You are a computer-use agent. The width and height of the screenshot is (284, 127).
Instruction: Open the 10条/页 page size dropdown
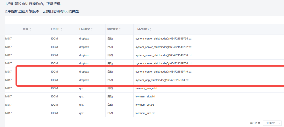(272, 123)
